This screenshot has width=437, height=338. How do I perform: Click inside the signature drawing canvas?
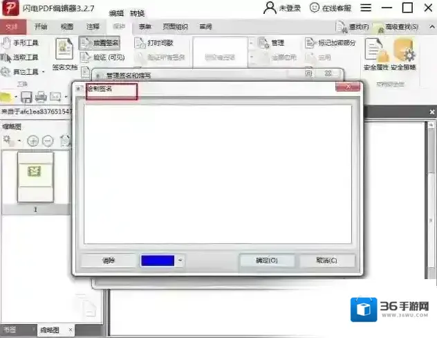point(218,174)
